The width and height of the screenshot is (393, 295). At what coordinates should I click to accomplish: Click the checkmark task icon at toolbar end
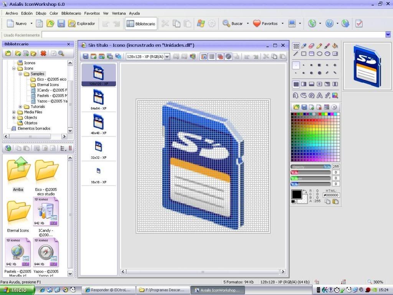pyautogui.click(x=359, y=23)
